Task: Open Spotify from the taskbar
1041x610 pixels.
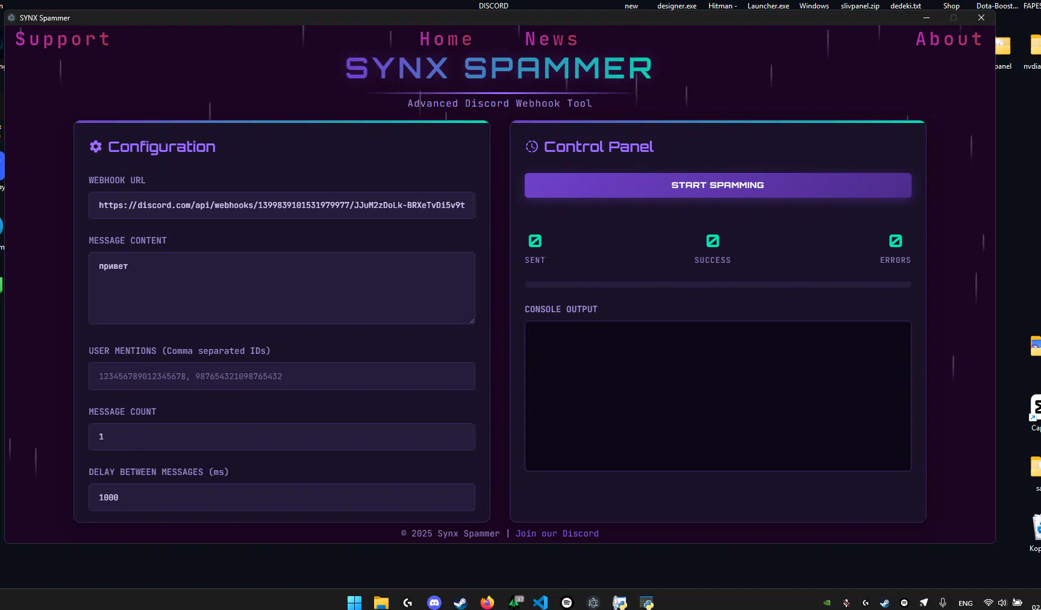Action: (x=567, y=603)
